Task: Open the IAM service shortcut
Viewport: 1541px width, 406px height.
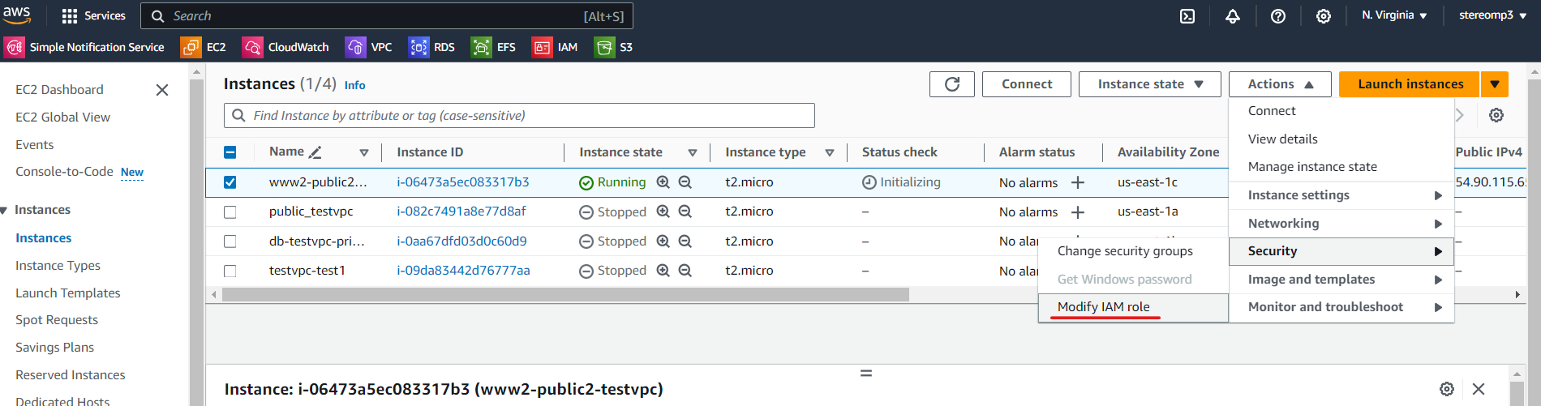Action: pyautogui.click(x=555, y=47)
